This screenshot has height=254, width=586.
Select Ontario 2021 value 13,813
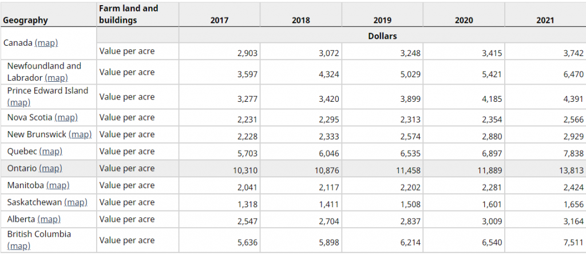pyautogui.click(x=571, y=170)
